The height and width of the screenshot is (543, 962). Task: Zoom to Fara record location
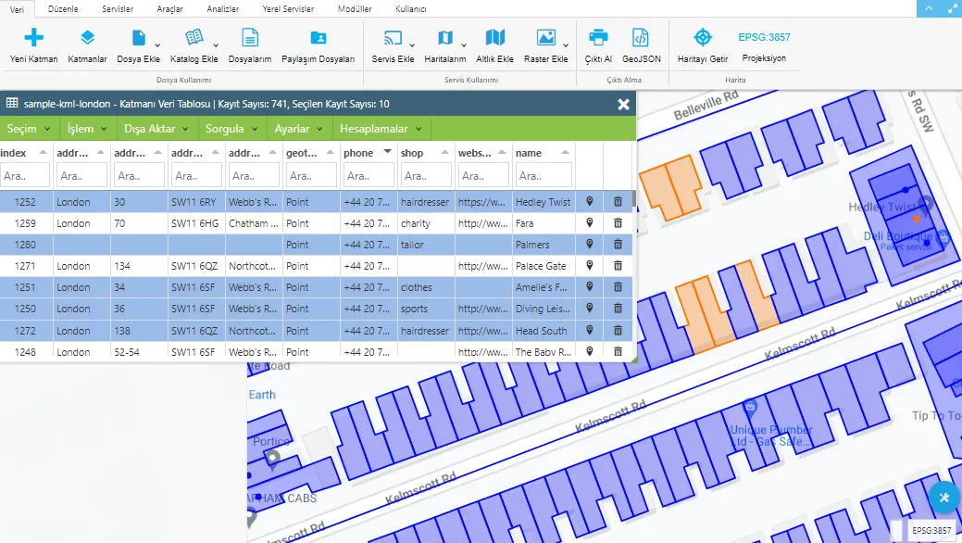[x=590, y=223]
